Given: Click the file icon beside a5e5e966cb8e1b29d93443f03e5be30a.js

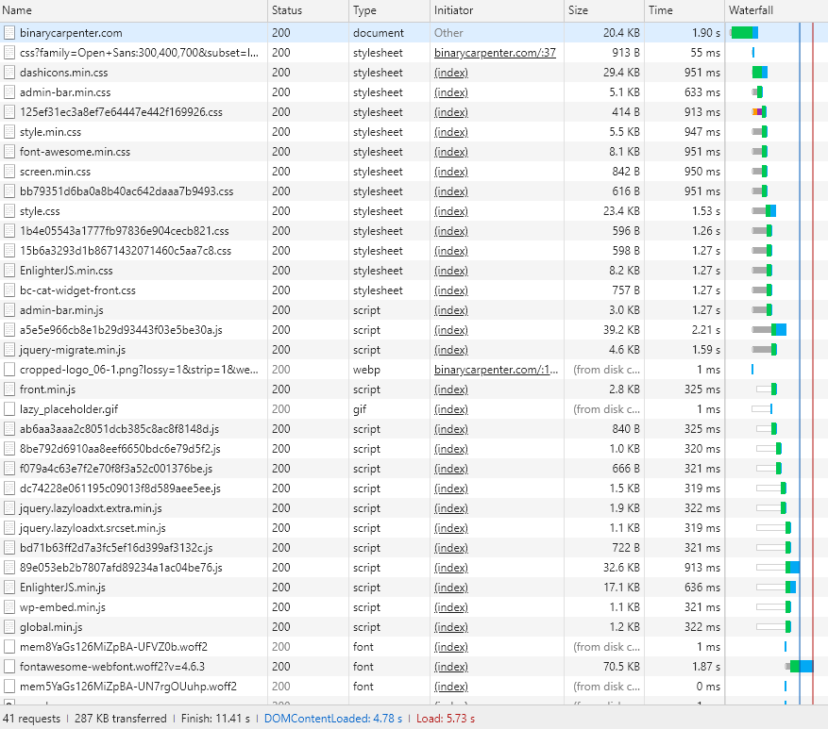Looking at the screenshot, I should (9, 330).
